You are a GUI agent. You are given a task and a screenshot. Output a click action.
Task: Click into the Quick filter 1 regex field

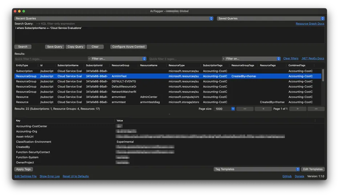point(51,59)
